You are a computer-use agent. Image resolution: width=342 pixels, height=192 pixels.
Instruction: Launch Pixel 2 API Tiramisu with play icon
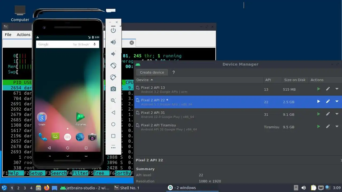click(318, 126)
